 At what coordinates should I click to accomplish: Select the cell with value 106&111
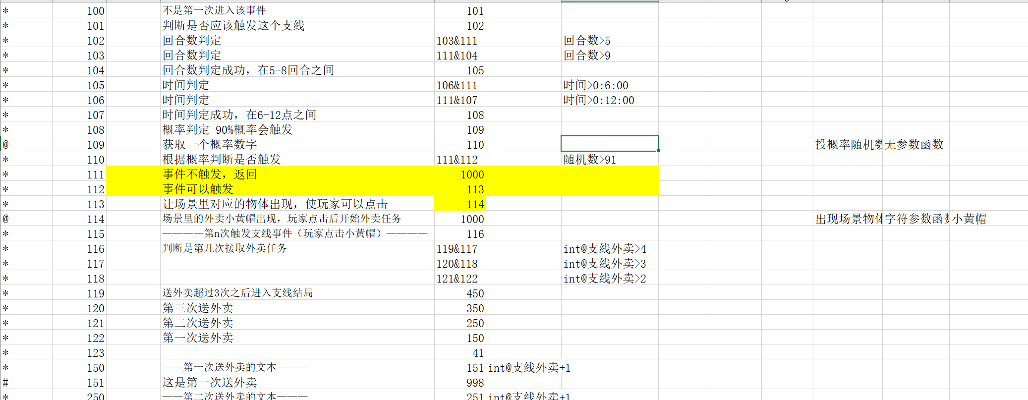click(460, 84)
